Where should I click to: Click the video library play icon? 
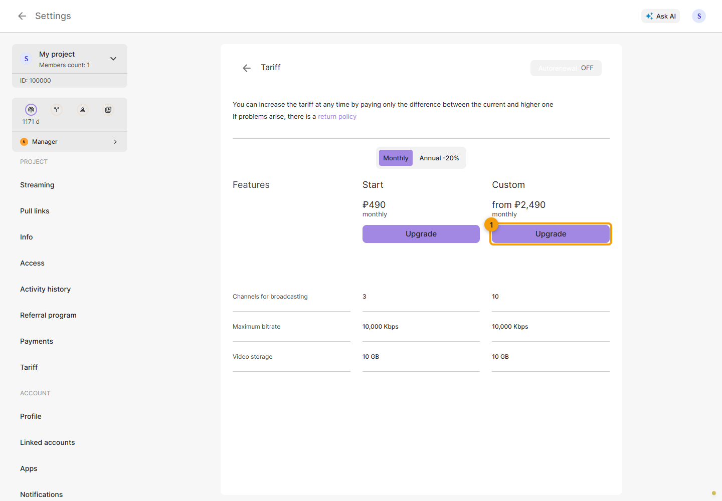108,110
